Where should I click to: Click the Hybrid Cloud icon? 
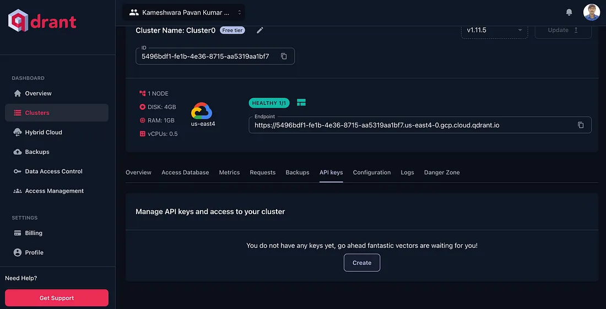18,132
